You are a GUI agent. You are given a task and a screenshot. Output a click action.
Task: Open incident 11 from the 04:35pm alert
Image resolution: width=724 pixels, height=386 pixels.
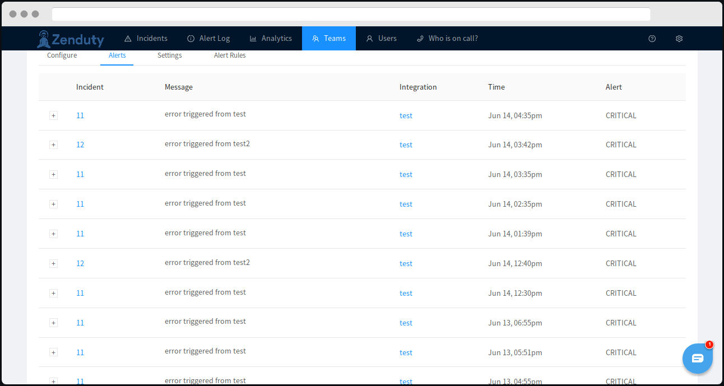[80, 115]
